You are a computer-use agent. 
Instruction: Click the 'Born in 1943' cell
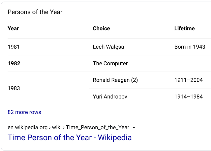(190, 47)
